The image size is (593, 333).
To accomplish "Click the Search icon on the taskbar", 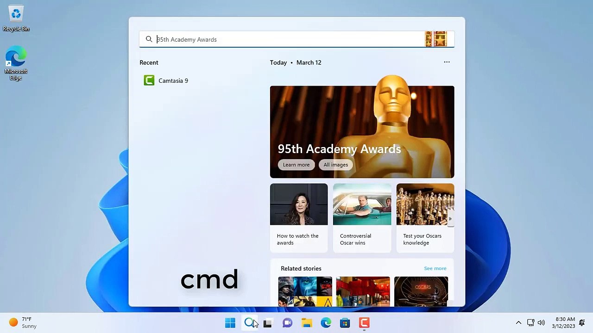I will [x=249, y=323].
